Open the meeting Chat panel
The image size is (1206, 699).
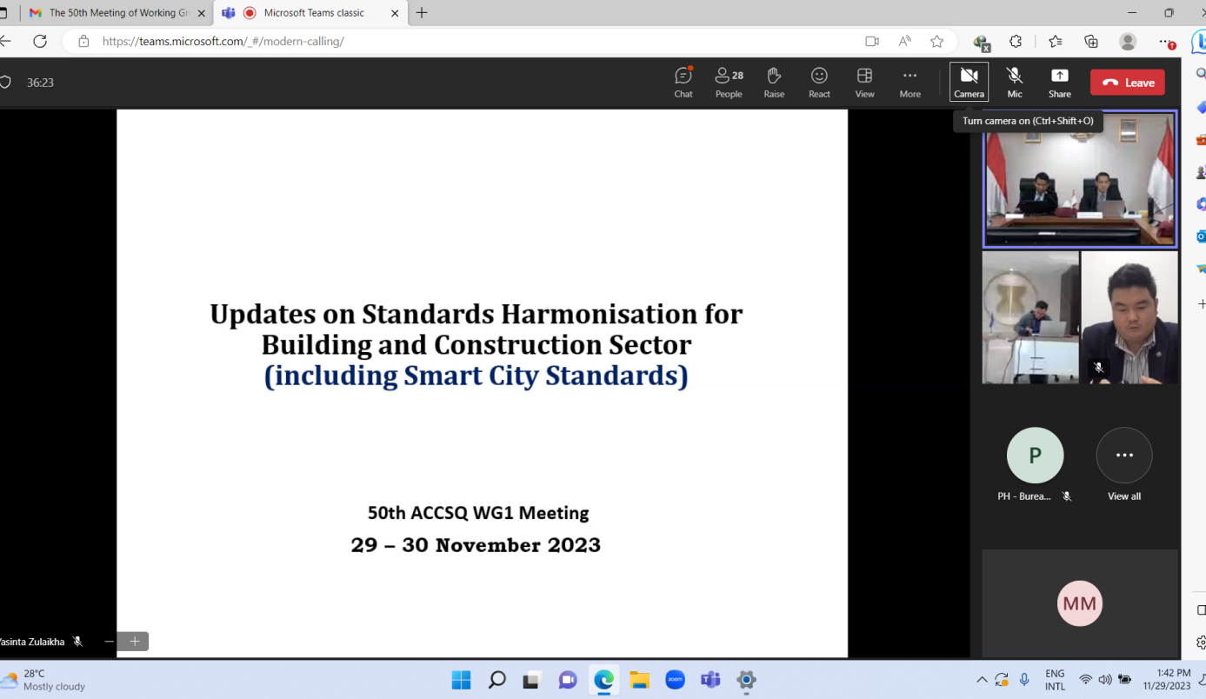point(683,83)
